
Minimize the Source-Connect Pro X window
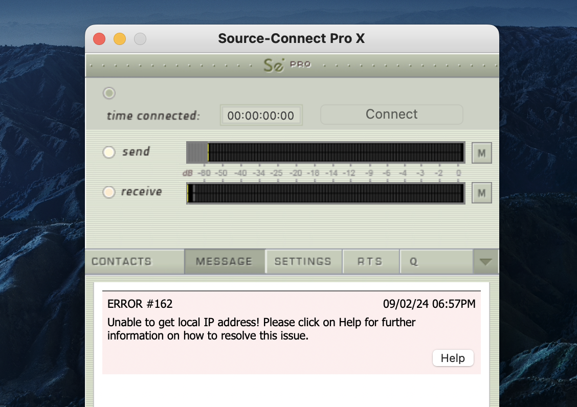point(120,39)
